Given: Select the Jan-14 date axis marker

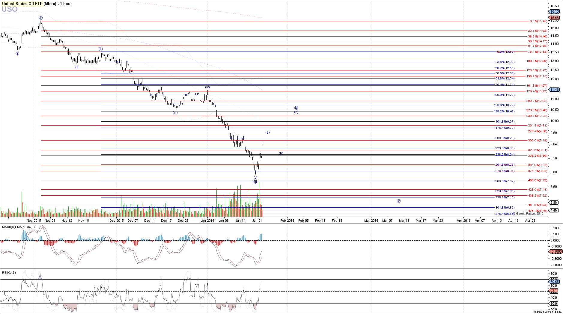Looking at the screenshot, I should [240, 221].
